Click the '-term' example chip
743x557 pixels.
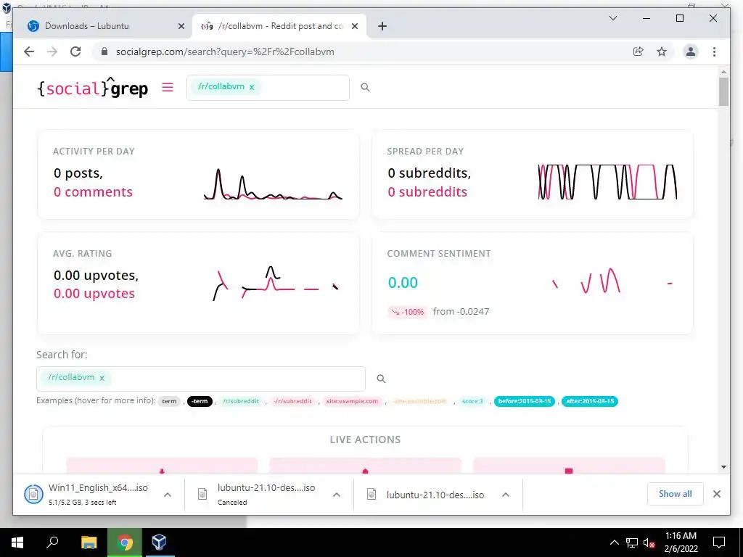click(x=200, y=401)
